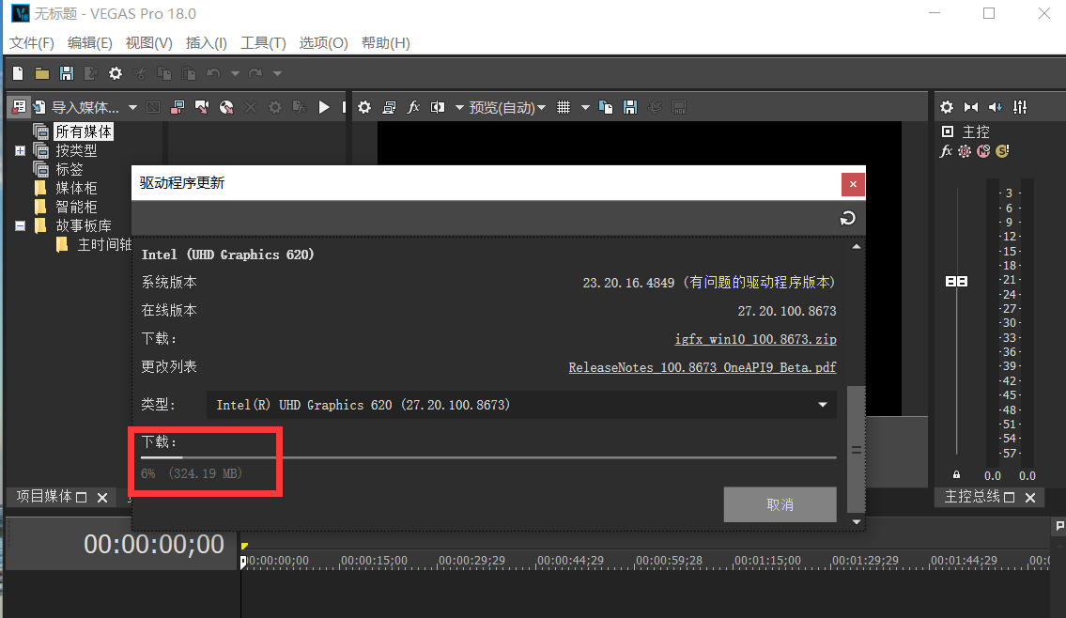This screenshot has width=1066, height=618.
Task: Click the overlays grid icon in preview toolbar
Action: tap(564, 107)
